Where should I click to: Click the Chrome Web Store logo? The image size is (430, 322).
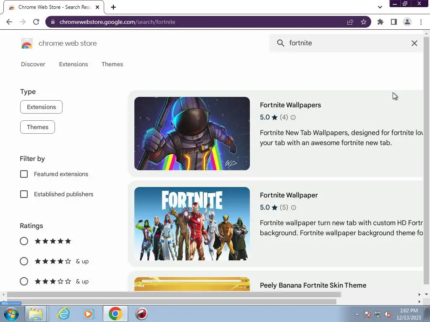click(26, 43)
